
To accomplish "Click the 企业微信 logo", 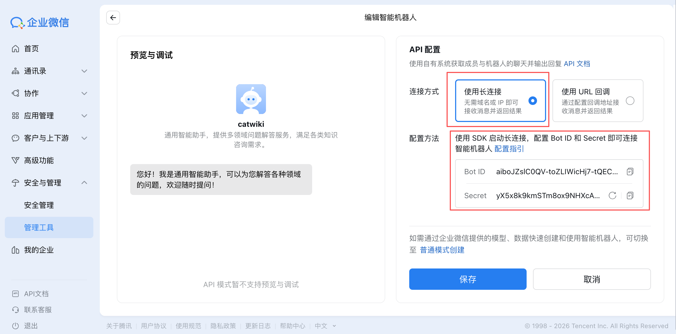I will click(x=39, y=23).
